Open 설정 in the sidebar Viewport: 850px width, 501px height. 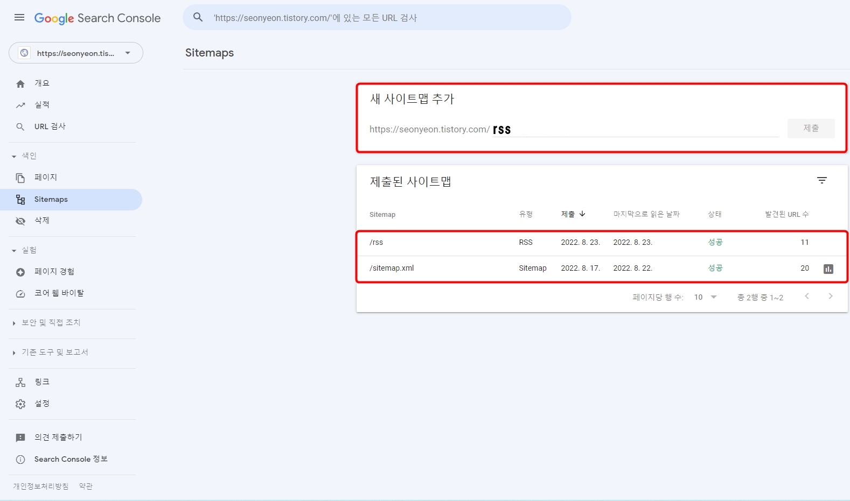[x=71, y=404]
